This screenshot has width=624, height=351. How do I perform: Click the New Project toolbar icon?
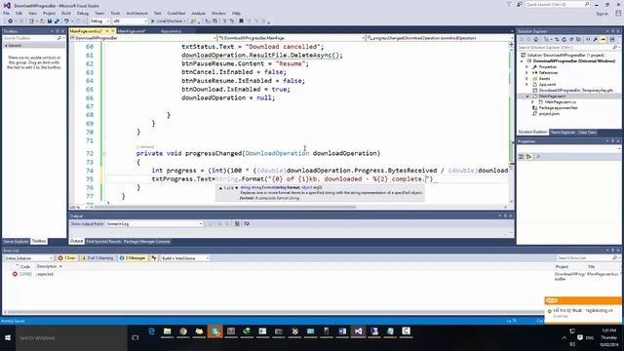[31, 21]
